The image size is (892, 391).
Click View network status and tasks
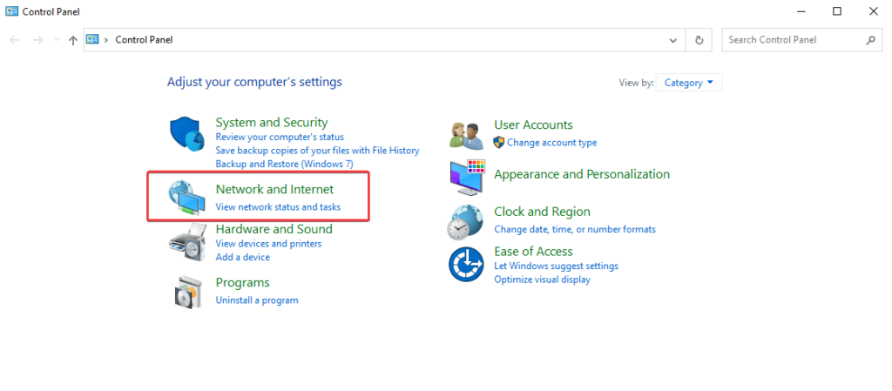(x=278, y=207)
